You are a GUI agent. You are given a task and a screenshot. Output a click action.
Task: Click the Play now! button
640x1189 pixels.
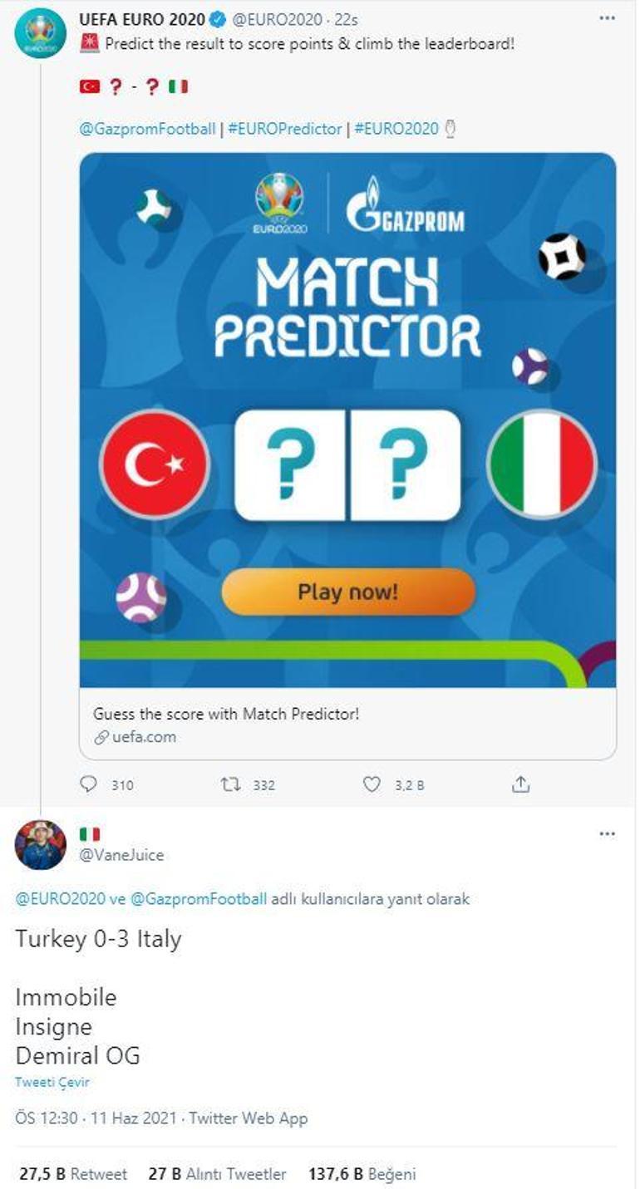click(x=348, y=592)
